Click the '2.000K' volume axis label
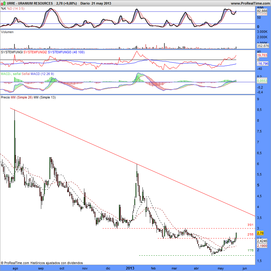 point(262,37)
